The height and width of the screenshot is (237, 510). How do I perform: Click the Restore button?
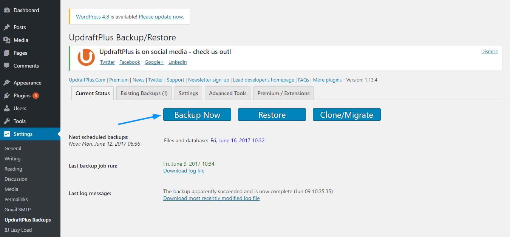[272, 115]
